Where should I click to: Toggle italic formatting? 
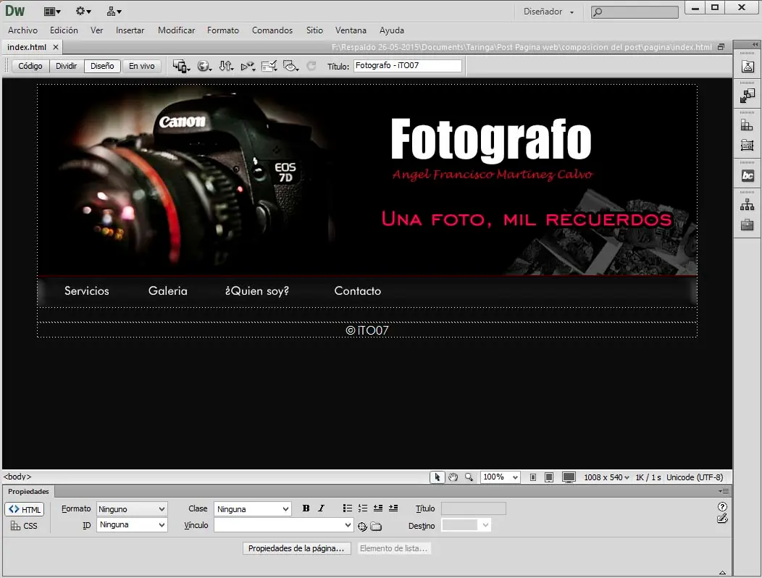pos(321,508)
